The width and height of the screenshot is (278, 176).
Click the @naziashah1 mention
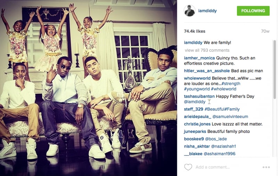click(x=223, y=146)
